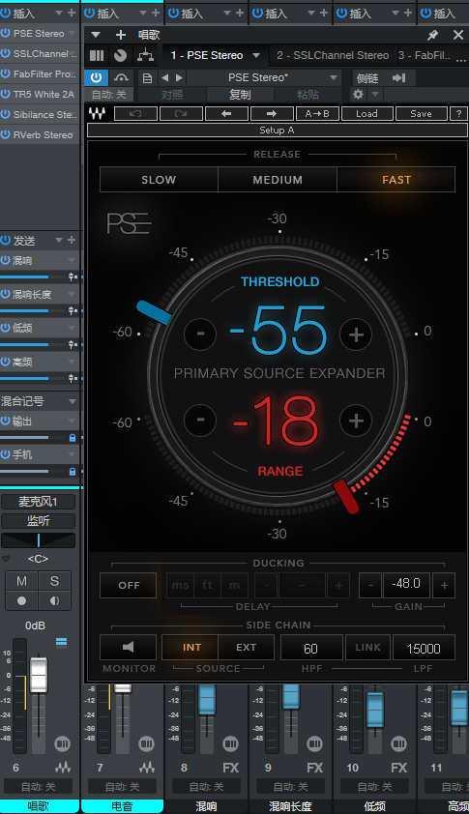Toggle the plugin power bypass button

(x=96, y=78)
